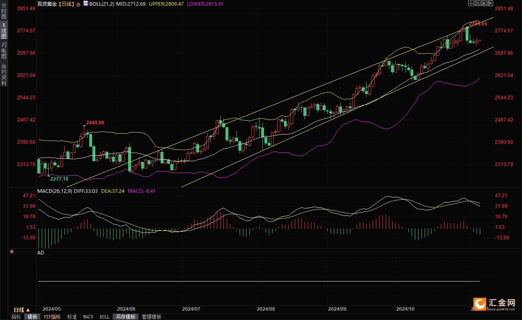Click the 2024/08 date on time axis
The height and width of the screenshot is (320, 522).
tap(266, 309)
